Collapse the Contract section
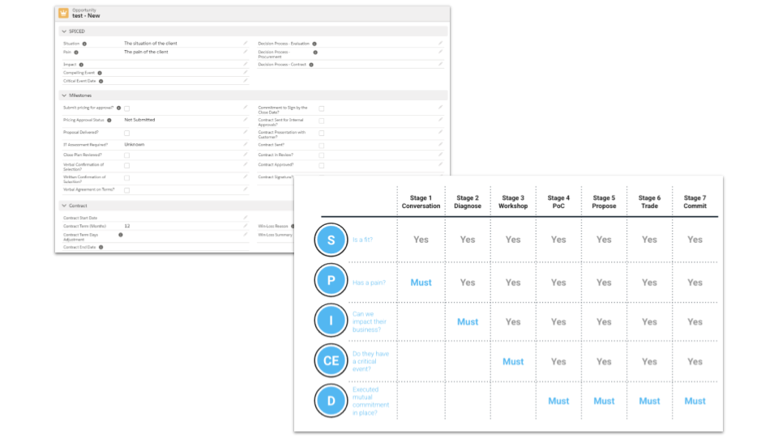This screenshot has width=778, height=437. point(64,206)
